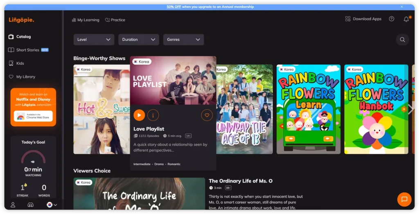Expand the Level filter dropdown
The width and height of the screenshot is (419, 214).
[x=94, y=40]
